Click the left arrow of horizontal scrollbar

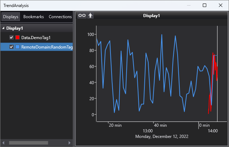tap(3, 143)
